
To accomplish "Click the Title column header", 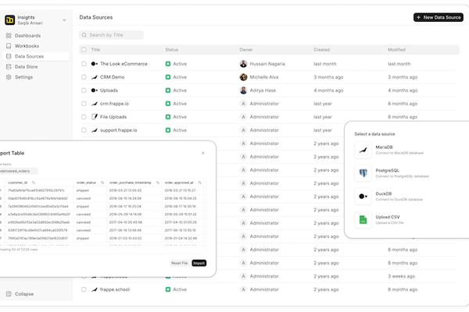I will 95,50.
